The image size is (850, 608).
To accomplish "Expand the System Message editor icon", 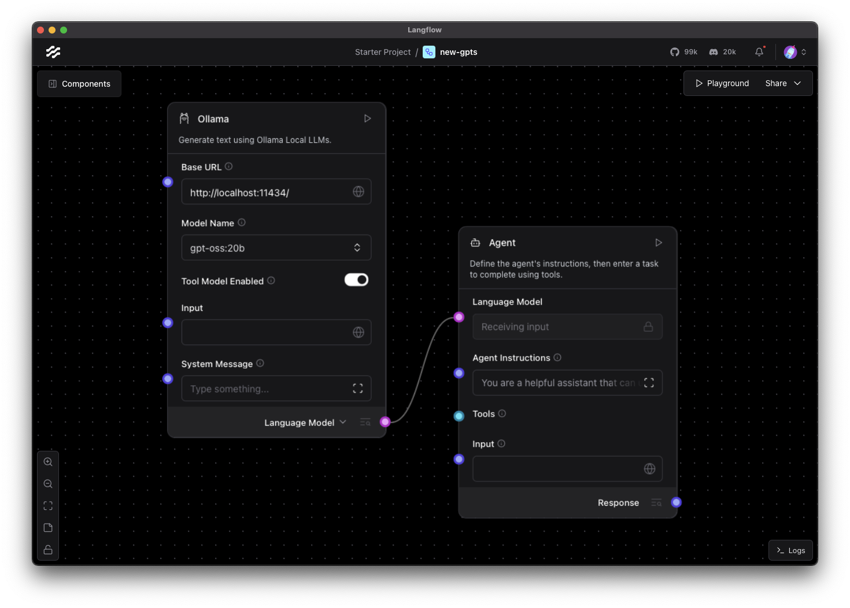I will point(357,388).
